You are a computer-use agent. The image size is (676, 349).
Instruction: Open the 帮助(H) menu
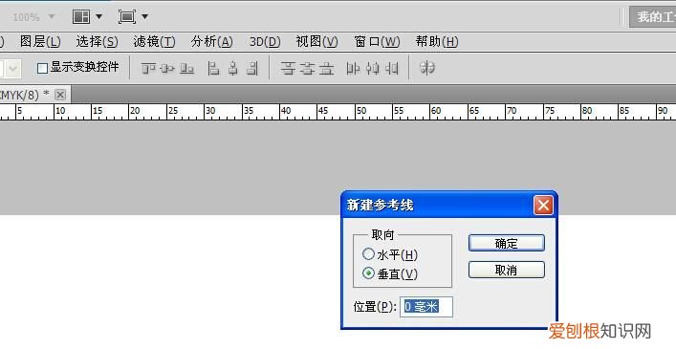[437, 42]
